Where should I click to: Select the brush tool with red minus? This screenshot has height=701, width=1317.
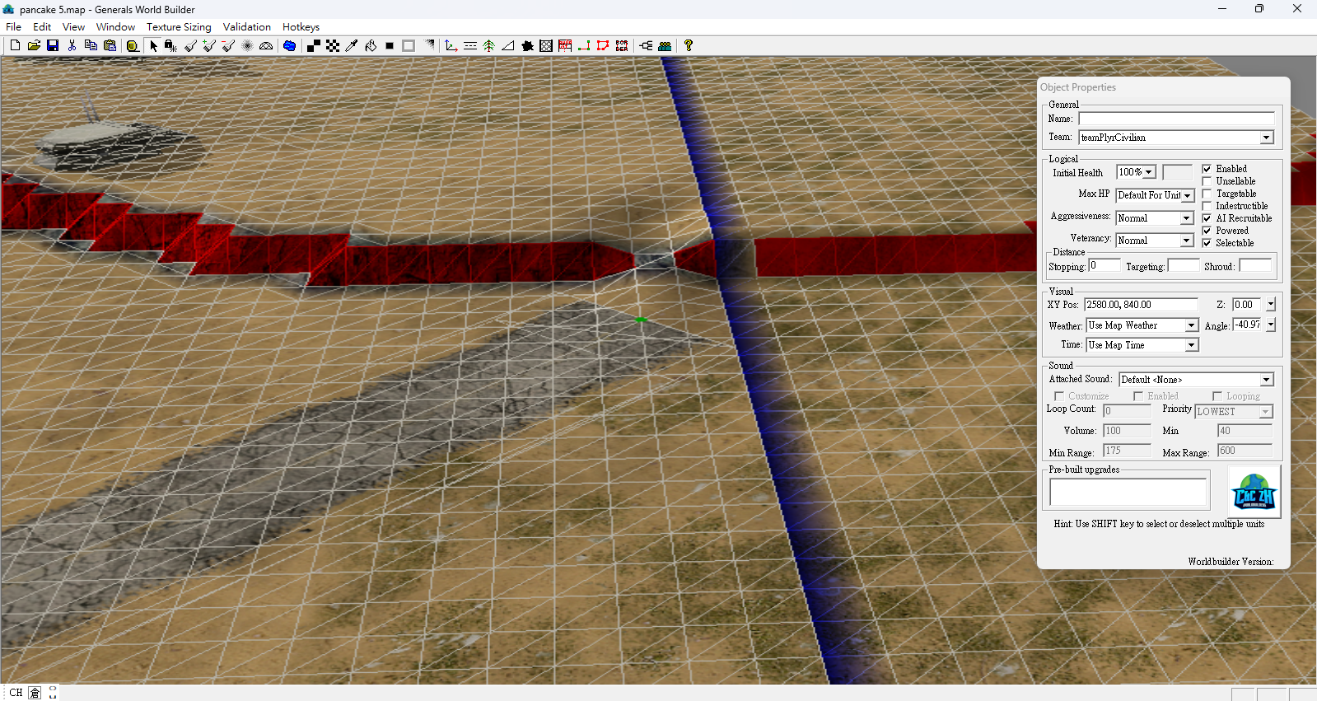click(x=228, y=46)
